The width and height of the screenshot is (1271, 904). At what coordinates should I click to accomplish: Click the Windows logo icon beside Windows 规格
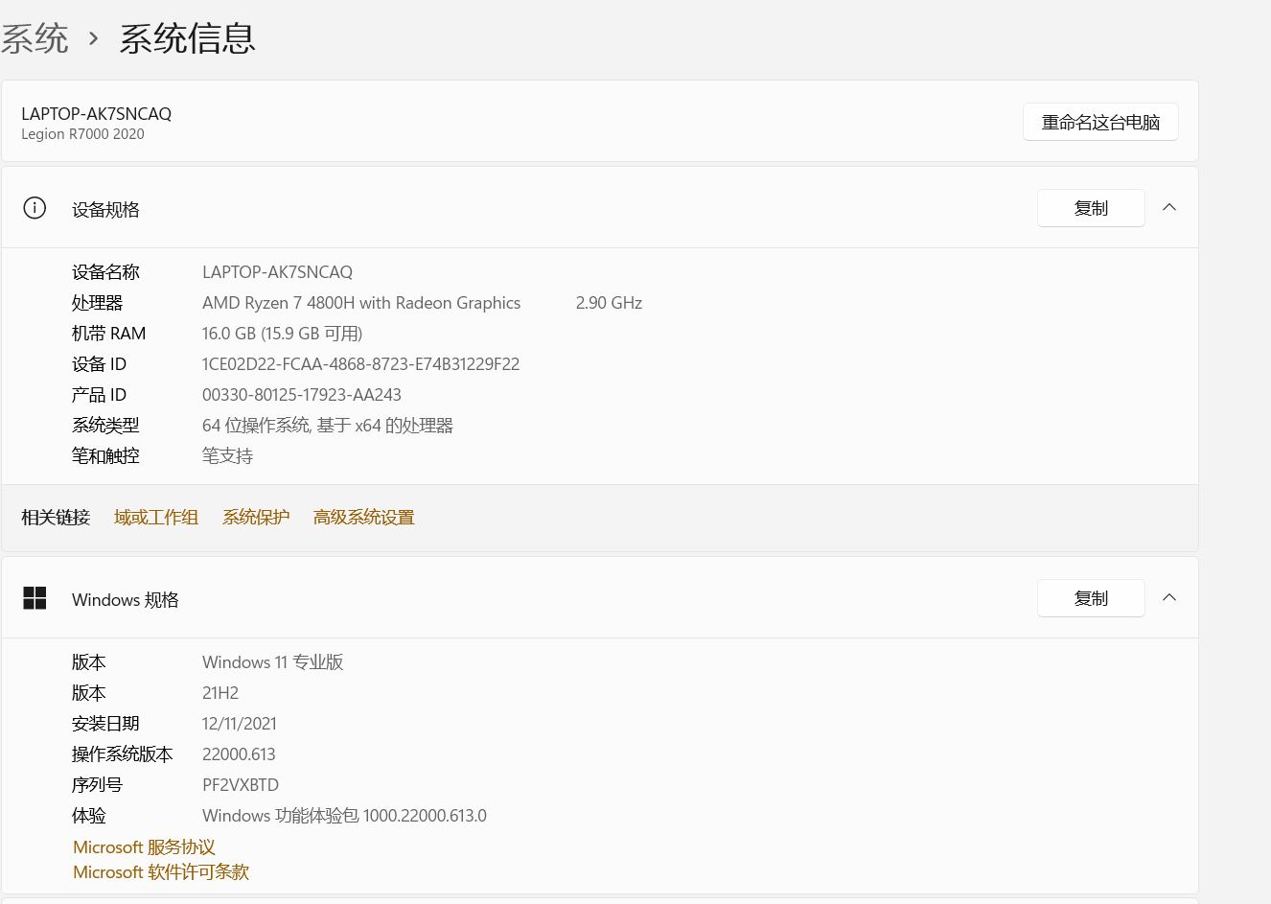(35, 598)
